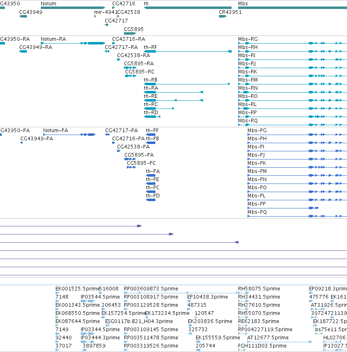Open the EK203836.5prime EST label
This screenshot has height=352, width=347.
[x=210, y=321]
